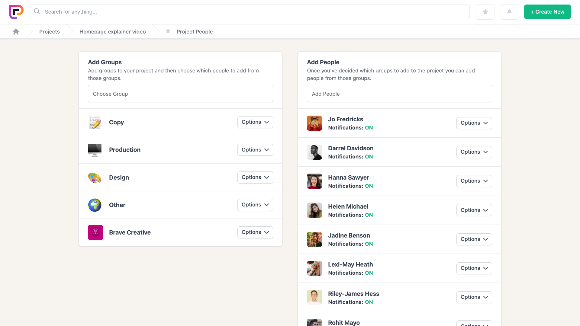
Task: Open Options dropdown for Hanna Sawyer
Action: pos(474,181)
